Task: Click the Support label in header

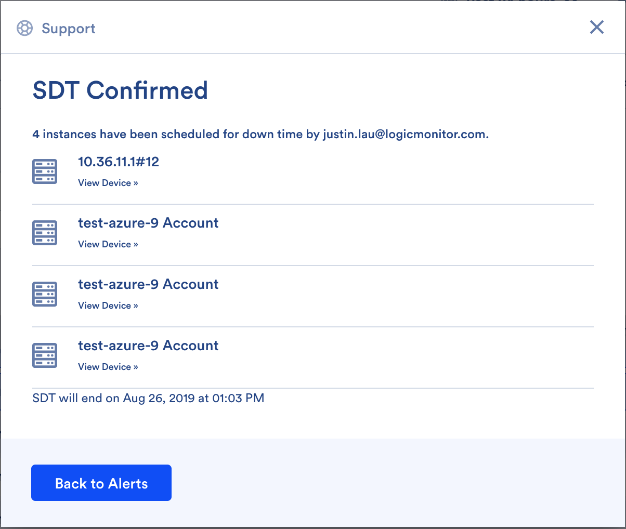Action: (69, 29)
